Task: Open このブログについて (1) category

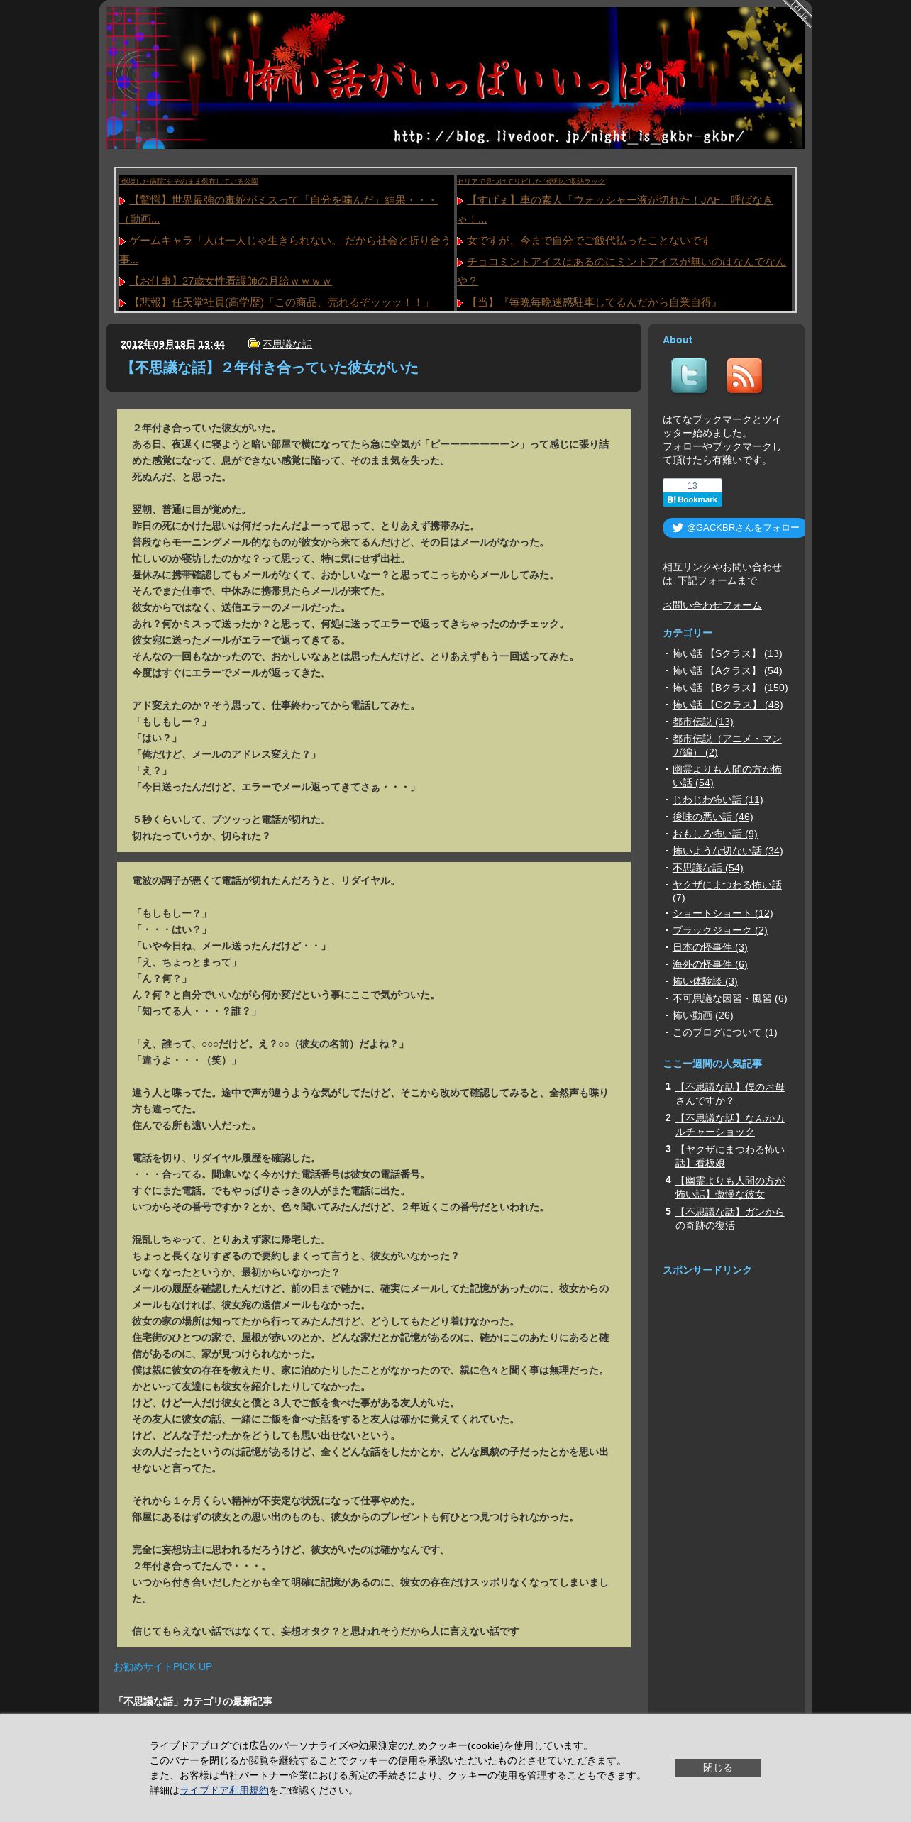Action: (725, 1032)
